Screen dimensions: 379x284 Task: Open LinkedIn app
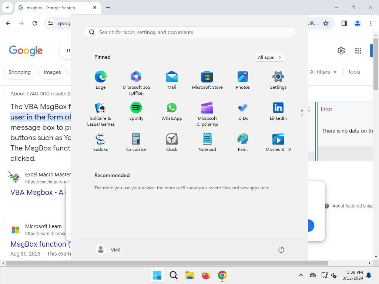(278, 111)
